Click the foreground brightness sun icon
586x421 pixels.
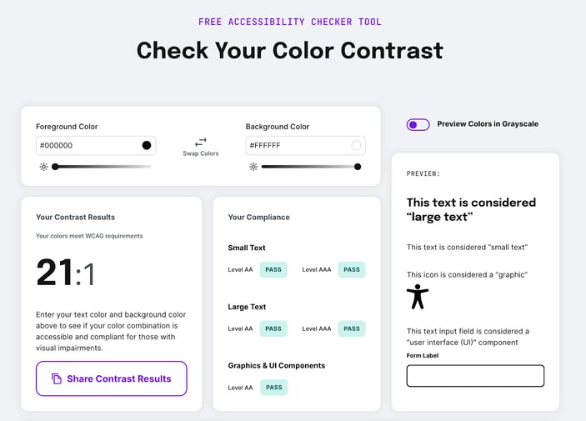[x=43, y=167]
